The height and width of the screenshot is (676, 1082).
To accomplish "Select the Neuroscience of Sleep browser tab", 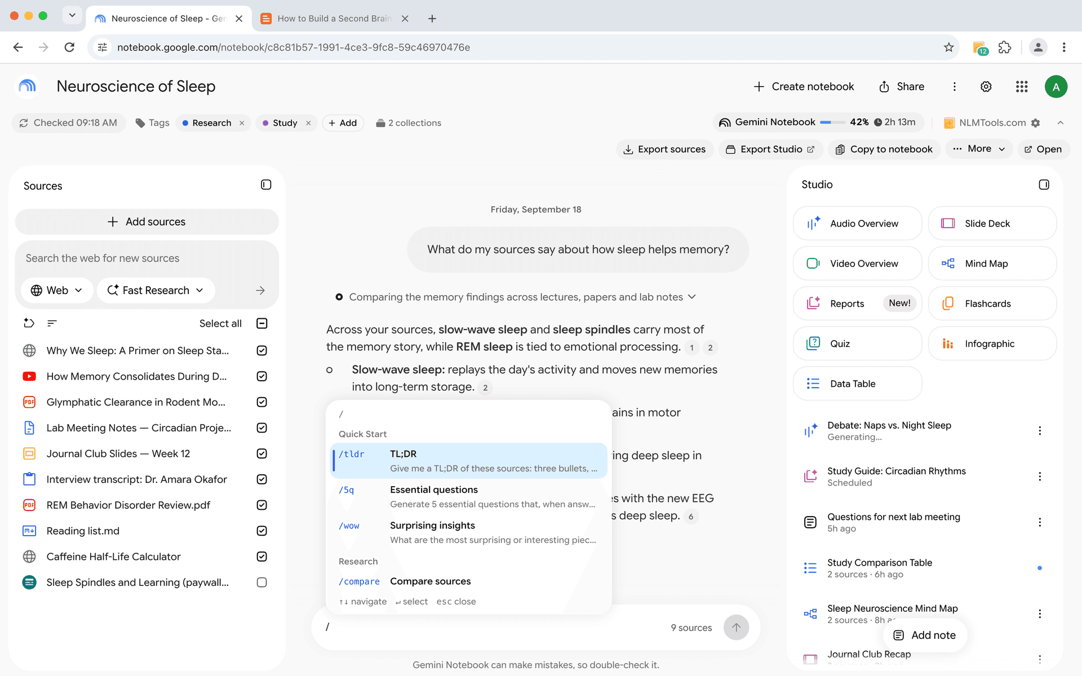I will pos(168,19).
